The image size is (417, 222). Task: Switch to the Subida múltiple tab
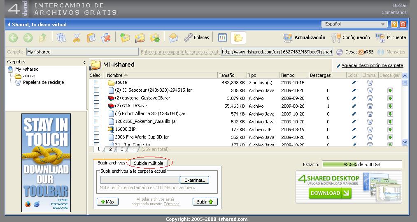(148, 163)
